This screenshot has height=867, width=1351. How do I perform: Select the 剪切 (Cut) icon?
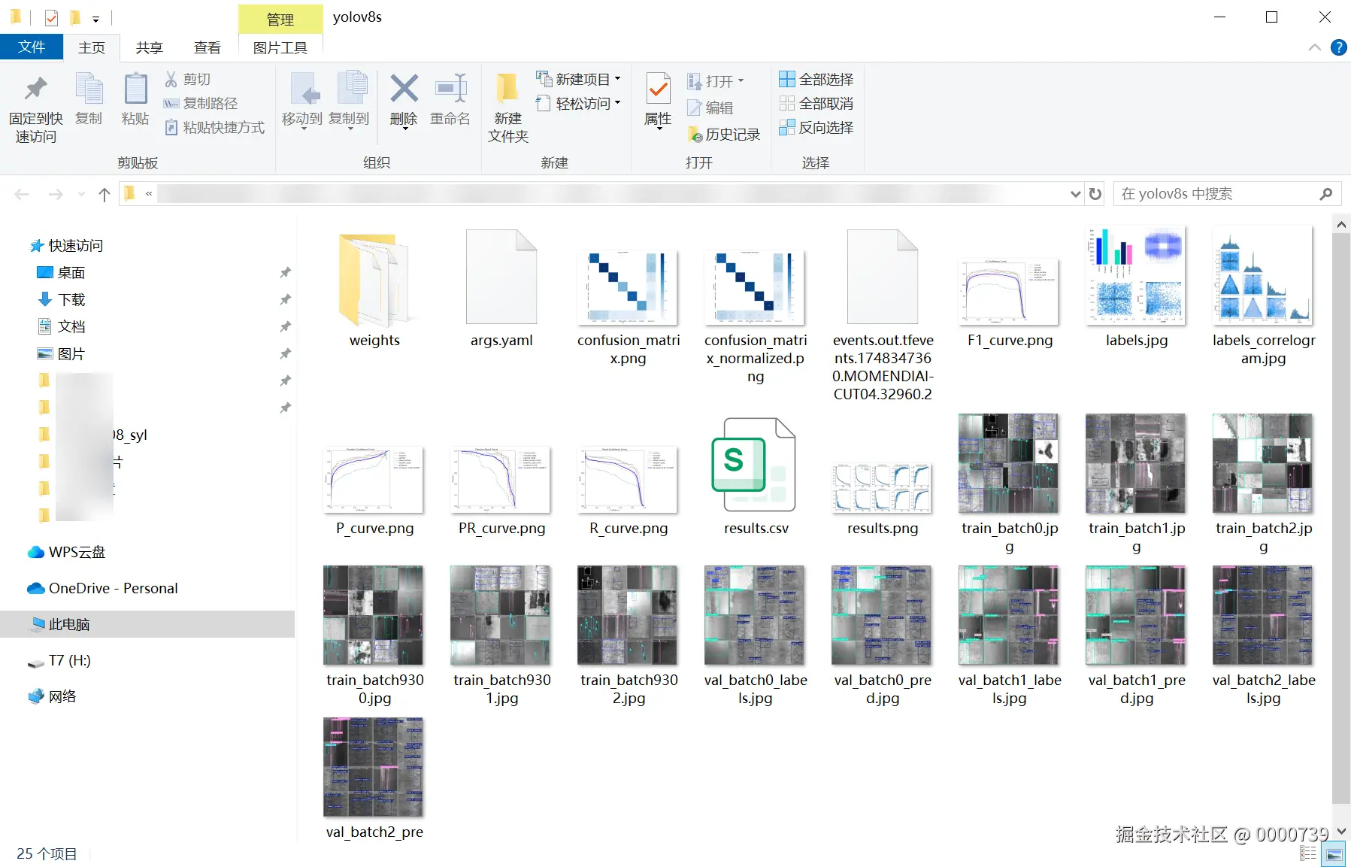[171, 79]
